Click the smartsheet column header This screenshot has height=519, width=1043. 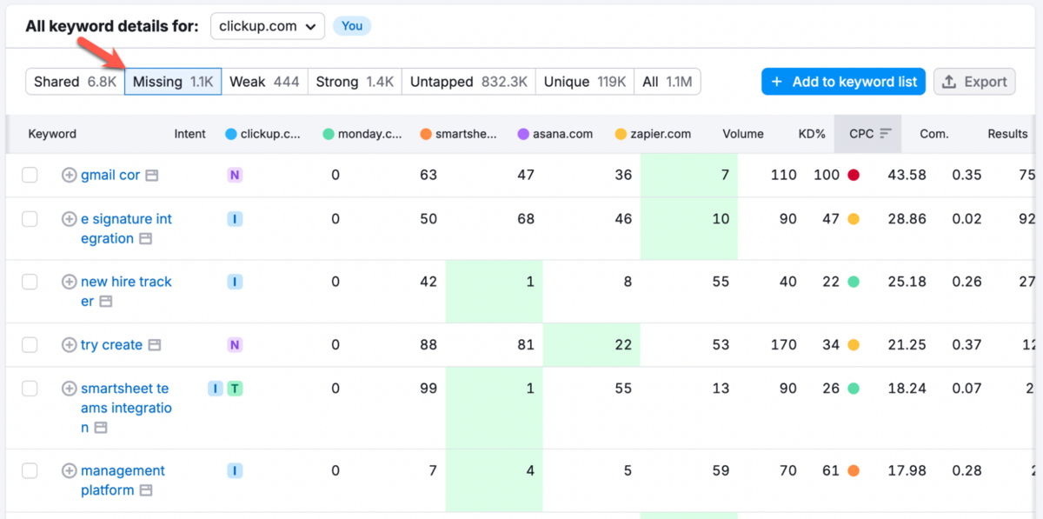pos(458,134)
